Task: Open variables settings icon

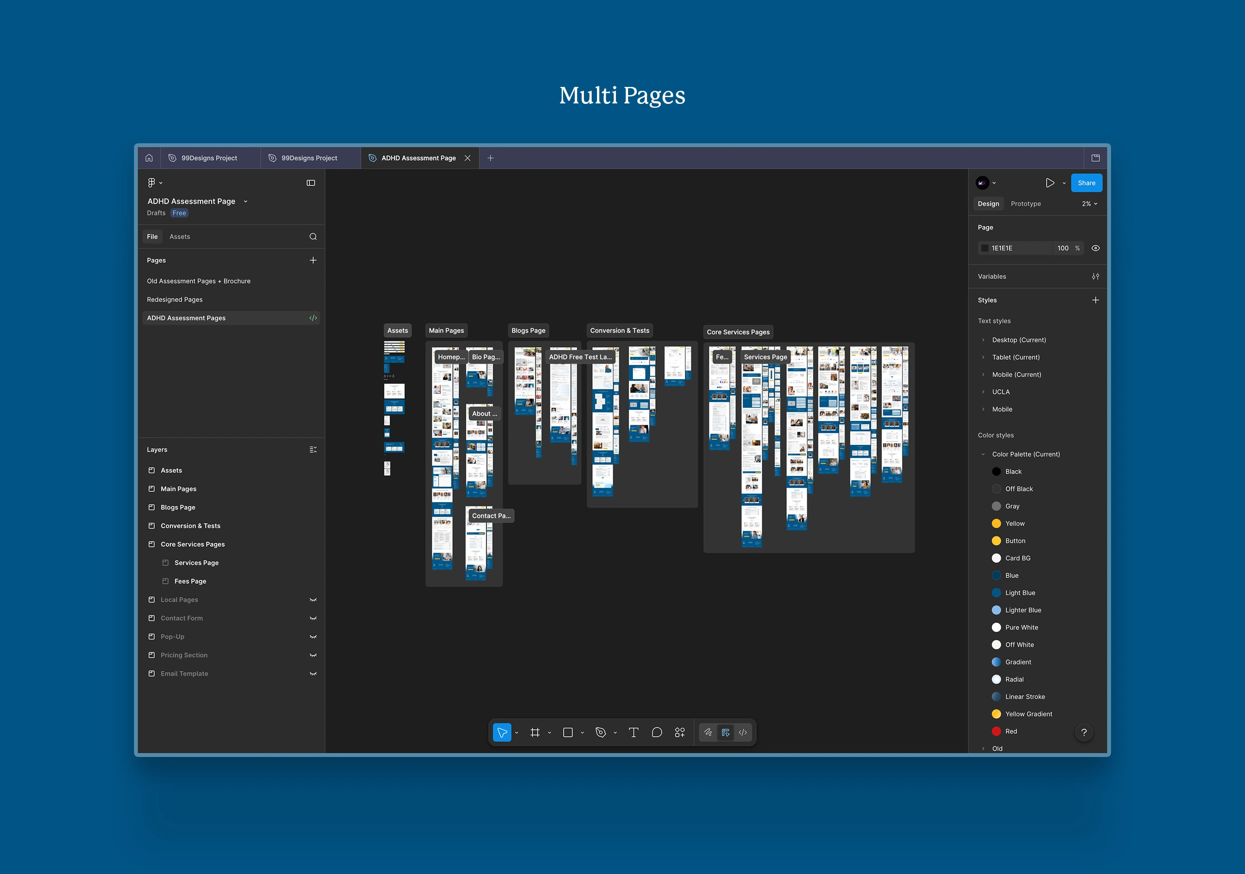Action: tap(1096, 276)
